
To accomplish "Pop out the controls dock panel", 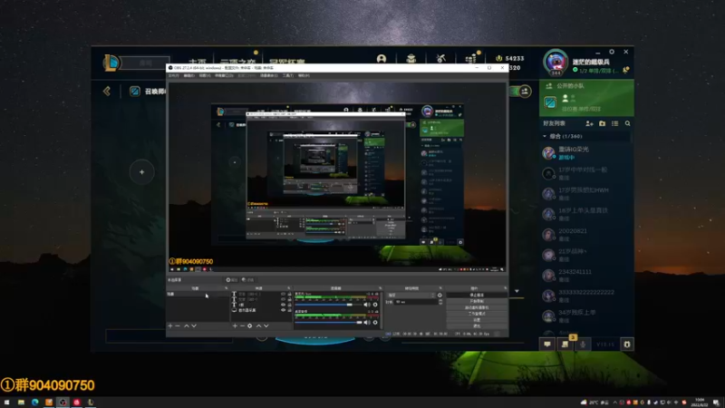I will click(x=506, y=288).
